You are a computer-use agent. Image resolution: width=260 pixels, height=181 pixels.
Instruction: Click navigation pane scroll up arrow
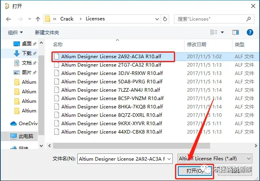(41, 43)
